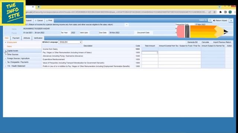Click the Generate Bill button
This screenshot has width=238, height=133.
pos(192,42)
